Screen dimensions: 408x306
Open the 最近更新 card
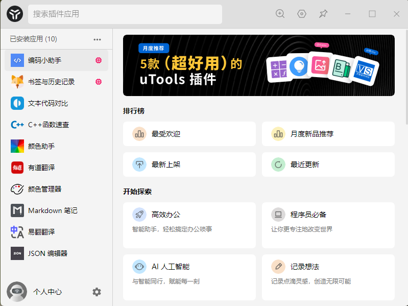(x=328, y=164)
